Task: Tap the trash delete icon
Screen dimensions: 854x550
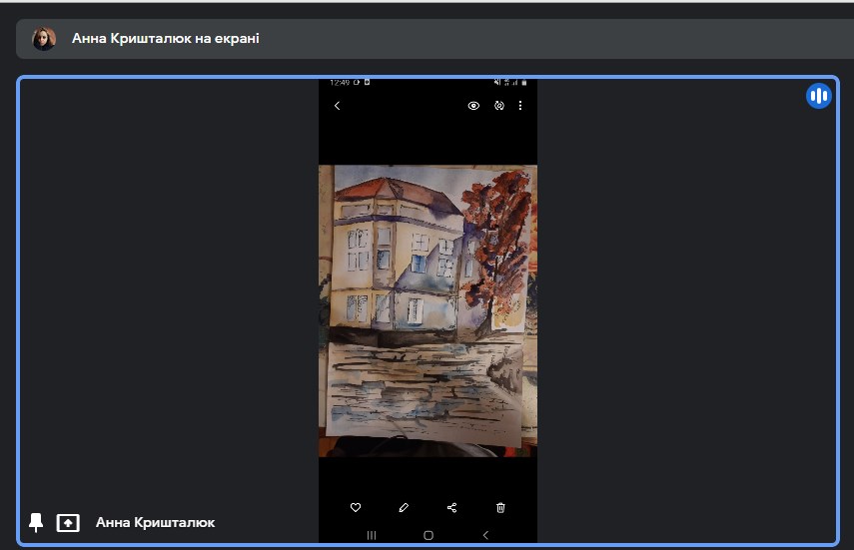Action: [x=500, y=507]
